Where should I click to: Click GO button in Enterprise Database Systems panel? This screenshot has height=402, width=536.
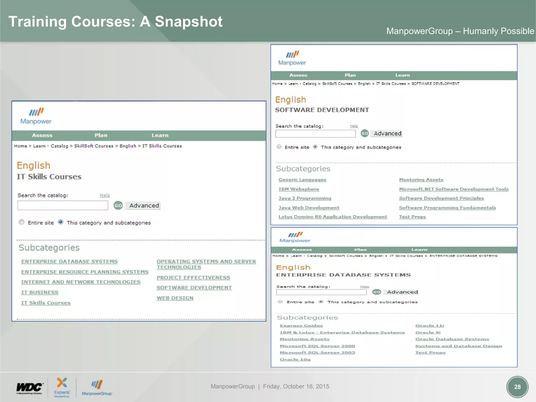click(x=377, y=292)
